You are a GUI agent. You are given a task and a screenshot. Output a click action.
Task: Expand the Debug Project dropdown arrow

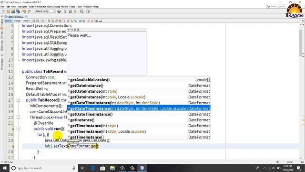click(x=84, y=11)
